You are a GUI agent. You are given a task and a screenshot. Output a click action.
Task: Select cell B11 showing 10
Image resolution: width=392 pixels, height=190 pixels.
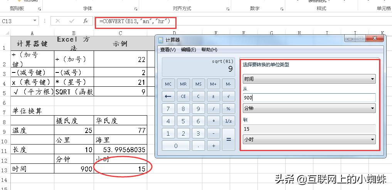coord(74,150)
